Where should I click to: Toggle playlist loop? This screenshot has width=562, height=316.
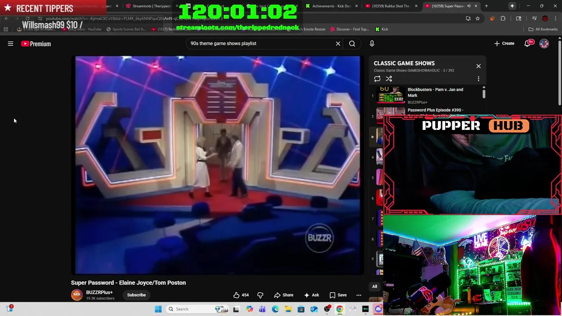pyautogui.click(x=377, y=79)
